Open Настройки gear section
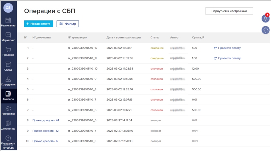The width and height of the screenshot is (271, 151). pyautogui.click(x=8, y=111)
